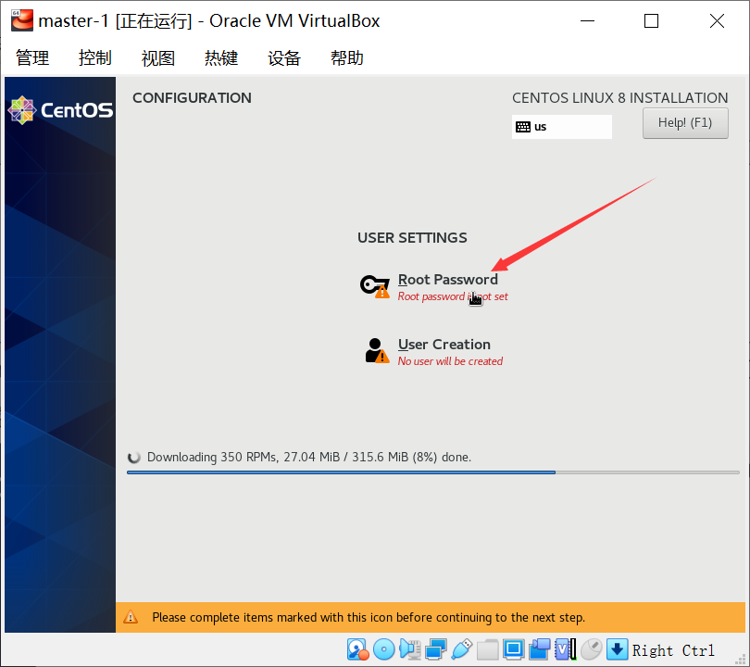Click the CPU virtualization status icon
Viewport: 750px width, 667px height.
566,649
